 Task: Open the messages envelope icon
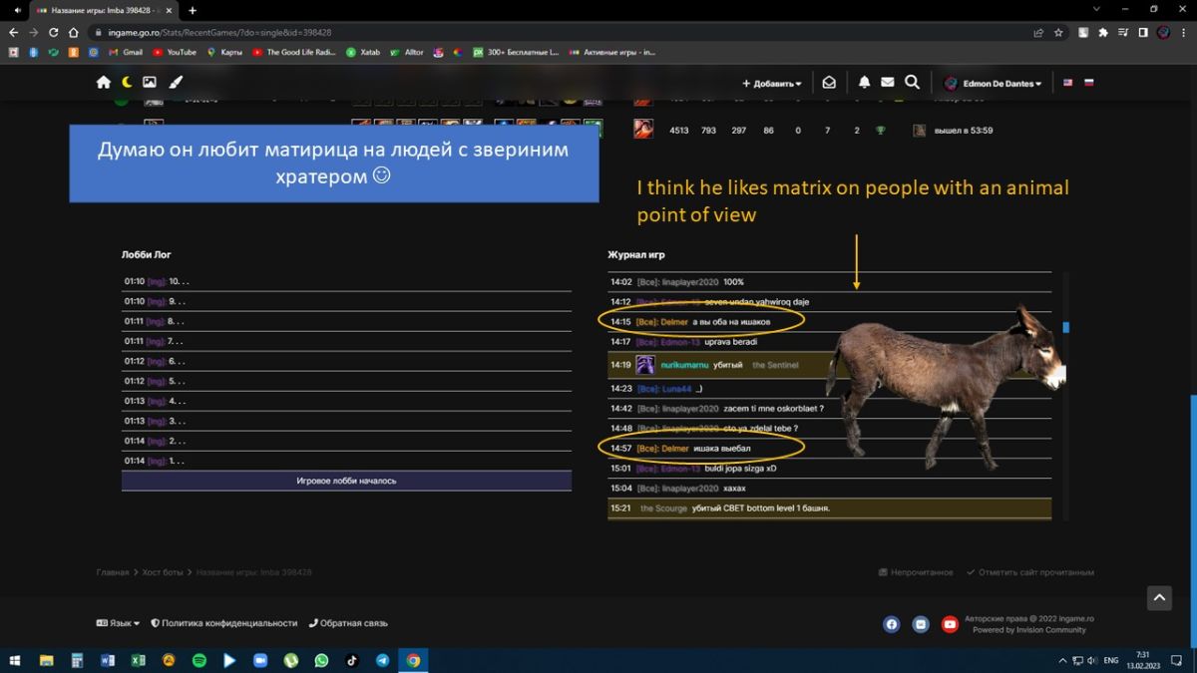click(887, 83)
